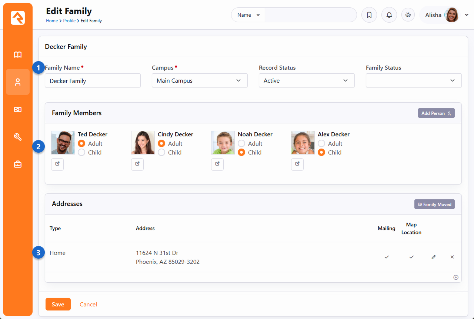Open the briefcase admin icon in sidebar
This screenshot has height=319, width=474.
click(x=18, y=164)
